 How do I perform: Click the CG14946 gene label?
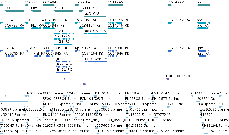(x=115, y=2)
